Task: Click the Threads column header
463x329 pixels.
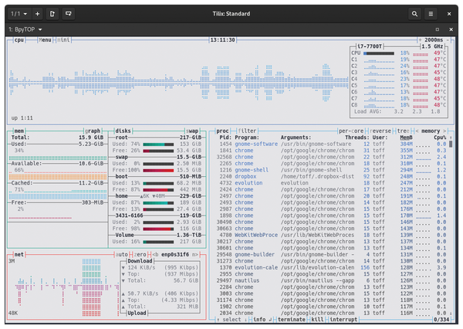Action: pyautogui.click(x=357, y=137)
